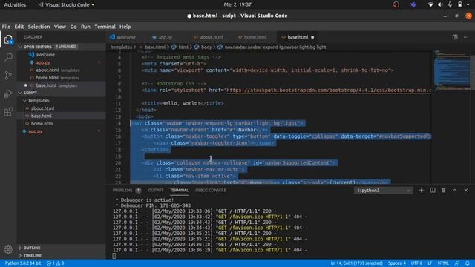
Task: Open the File menu
Action: pos(6,27)
